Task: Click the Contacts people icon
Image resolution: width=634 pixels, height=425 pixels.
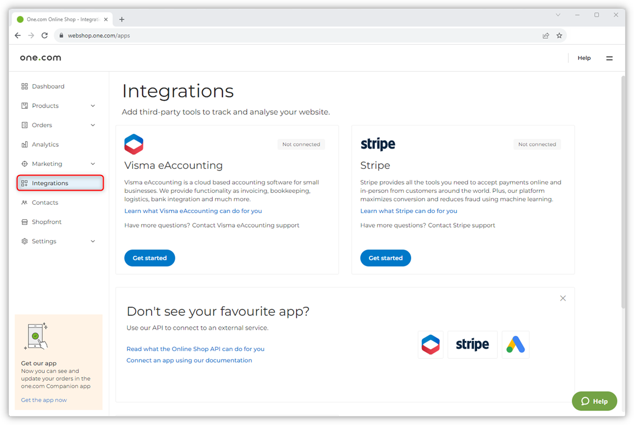Action: coord(25,202)
